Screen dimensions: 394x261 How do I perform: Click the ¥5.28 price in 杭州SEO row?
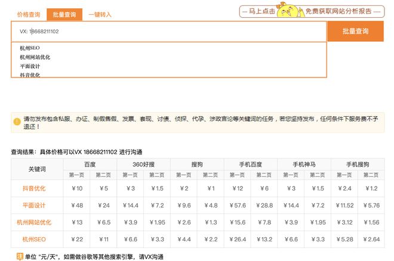[x=344, y=240]
